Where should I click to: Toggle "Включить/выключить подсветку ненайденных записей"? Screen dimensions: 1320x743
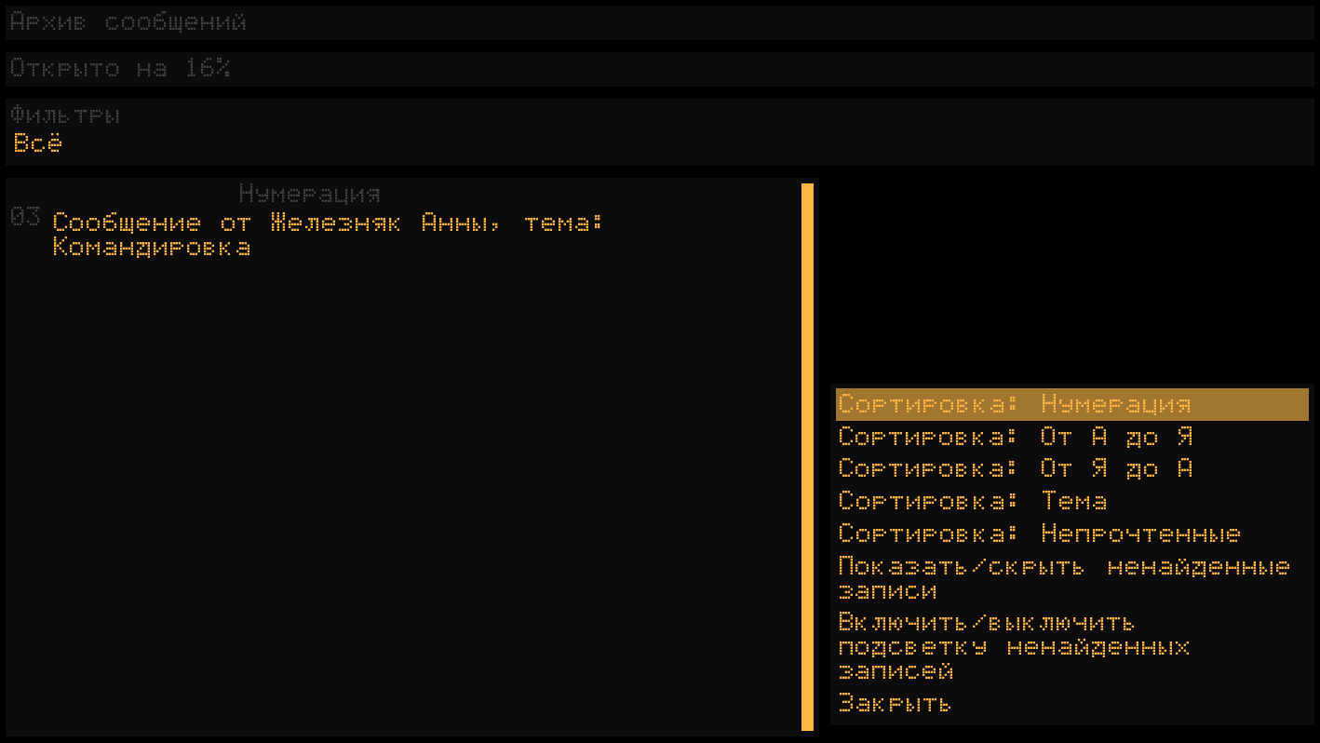(x=1071, y=646)
